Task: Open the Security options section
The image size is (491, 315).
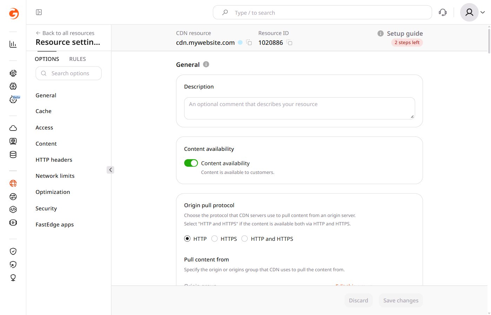Action: coord(46,208)
